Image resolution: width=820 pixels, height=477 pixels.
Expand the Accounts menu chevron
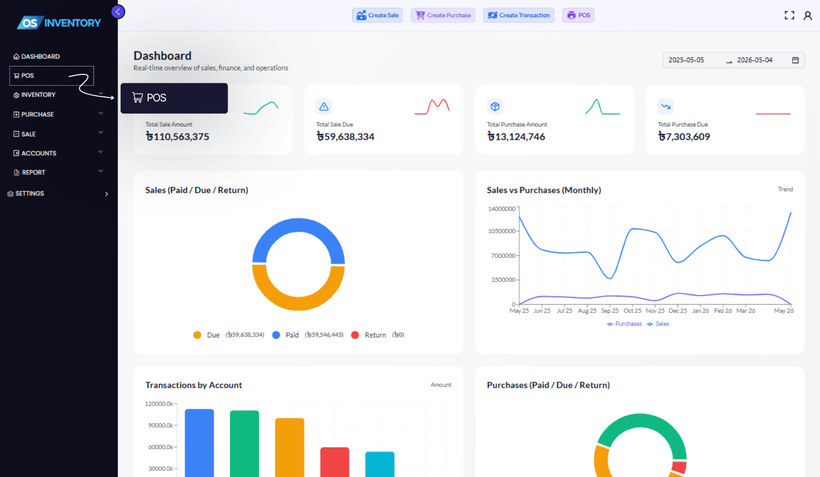[101, 152]
